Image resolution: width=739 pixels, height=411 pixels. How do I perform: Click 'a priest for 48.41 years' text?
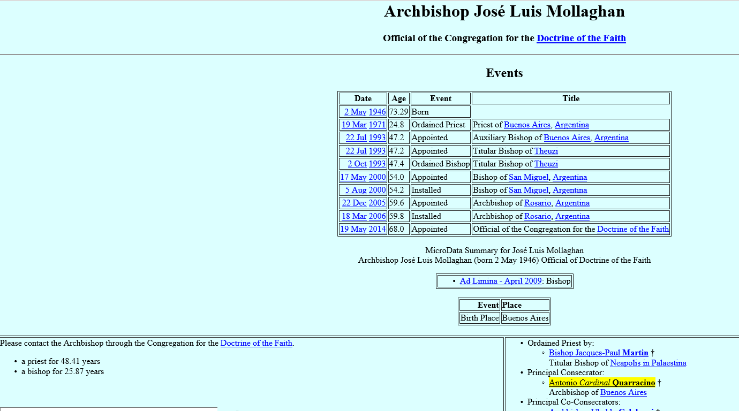pos(61,361)
